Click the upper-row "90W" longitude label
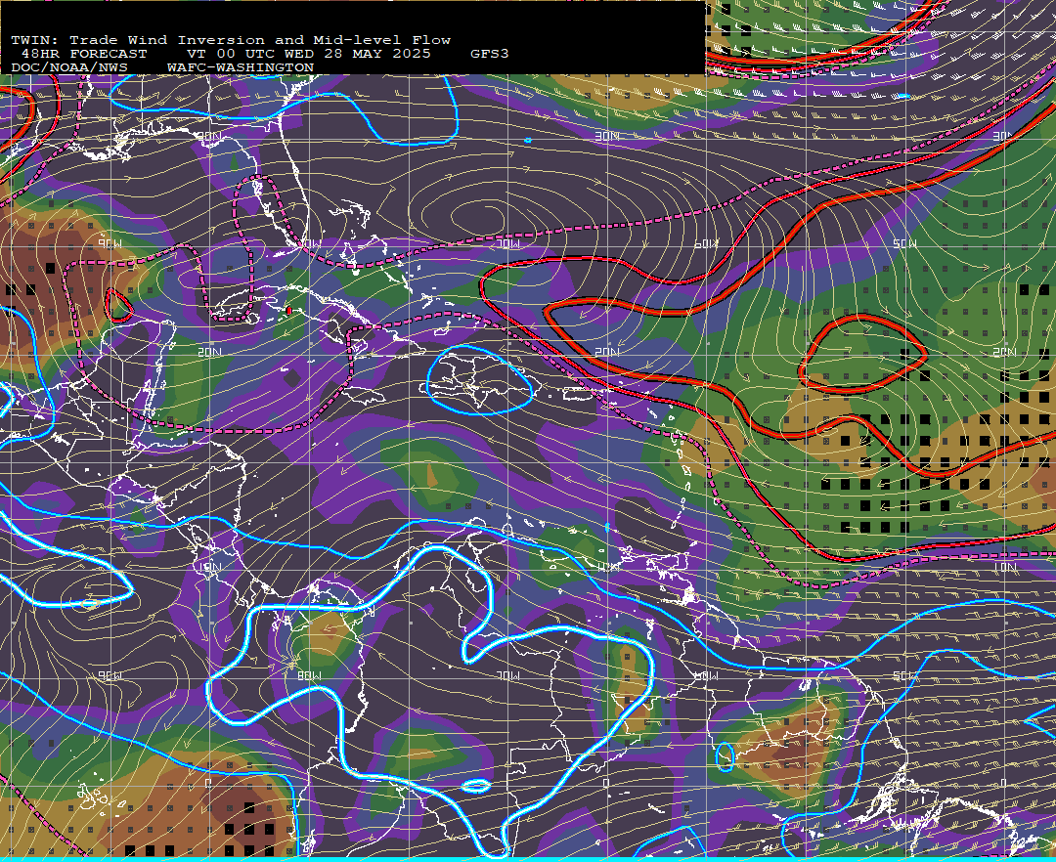The image size is (1056, 862). point(110,243)
